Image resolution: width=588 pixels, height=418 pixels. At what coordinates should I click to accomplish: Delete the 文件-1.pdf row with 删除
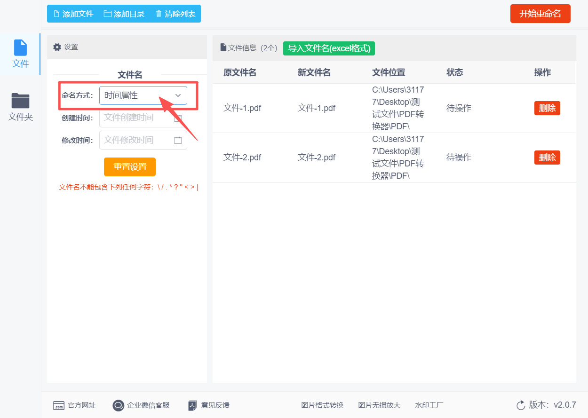coord(547,108)
